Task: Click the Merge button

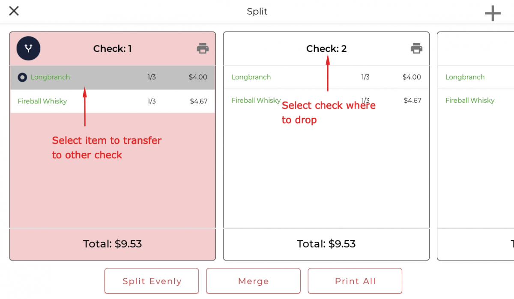Action: 253,281
